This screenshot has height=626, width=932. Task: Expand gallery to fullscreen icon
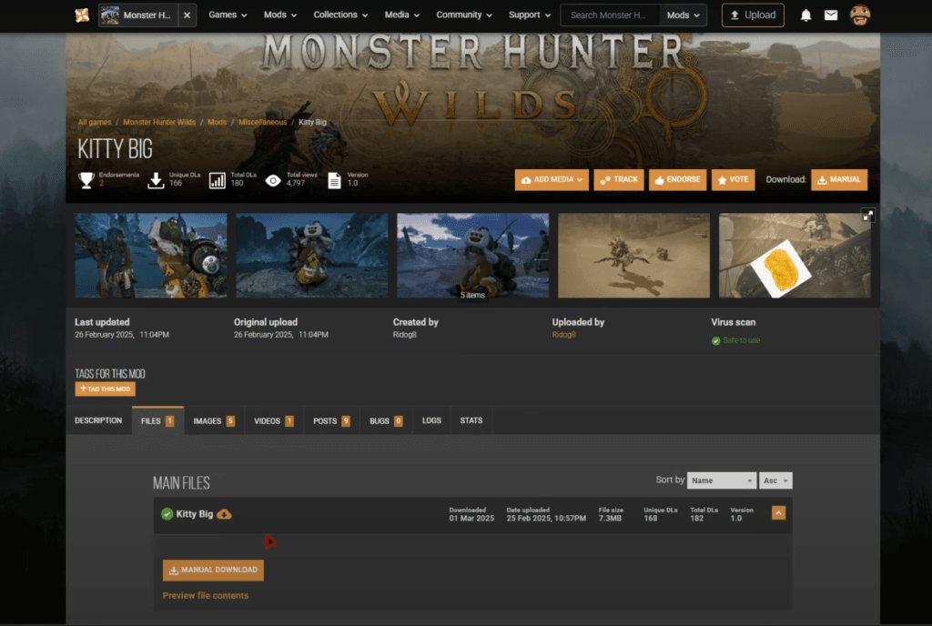[867, 215]
